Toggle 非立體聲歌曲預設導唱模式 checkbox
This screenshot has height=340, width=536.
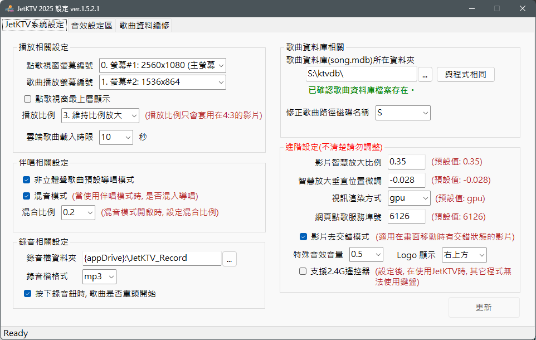[x=26, y=180]
